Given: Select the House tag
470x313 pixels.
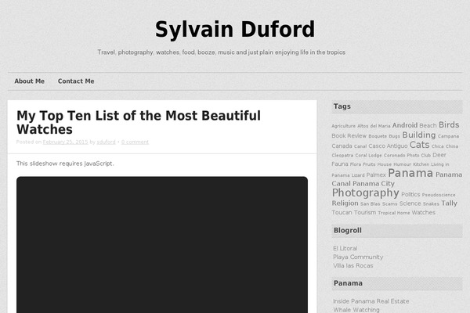Looking at the screenshot, I should [x=385, y=164].
